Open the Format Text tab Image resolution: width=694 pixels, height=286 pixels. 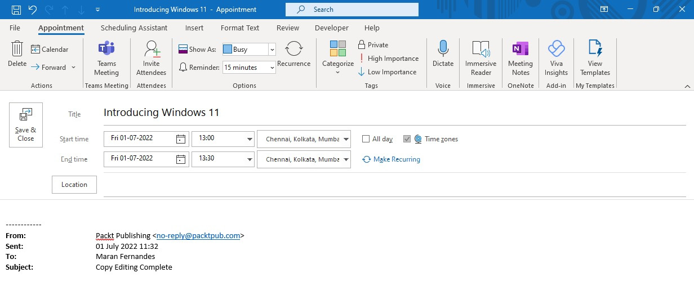pos(240,28)
